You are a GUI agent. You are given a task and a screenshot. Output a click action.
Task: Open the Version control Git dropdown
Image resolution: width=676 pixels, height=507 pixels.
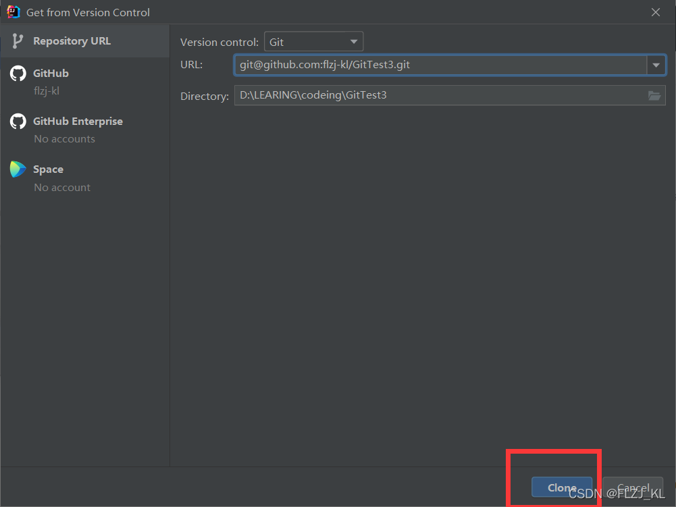tap(313, 42)
